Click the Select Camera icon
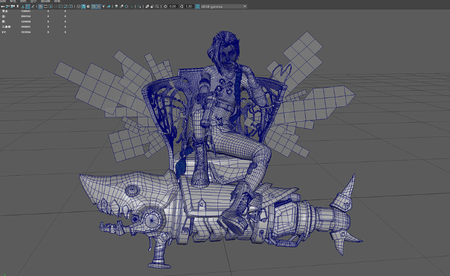450x276 pixels. point(3,6)
